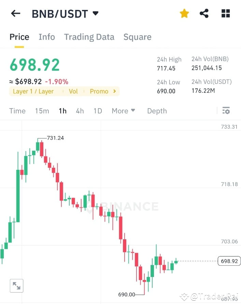Viewport: 241px width, 304px height.
Task: Switch to the Trading Data tab
Action: [89, 37]
